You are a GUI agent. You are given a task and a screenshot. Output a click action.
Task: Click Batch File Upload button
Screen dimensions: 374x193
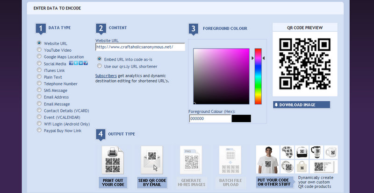230,183
